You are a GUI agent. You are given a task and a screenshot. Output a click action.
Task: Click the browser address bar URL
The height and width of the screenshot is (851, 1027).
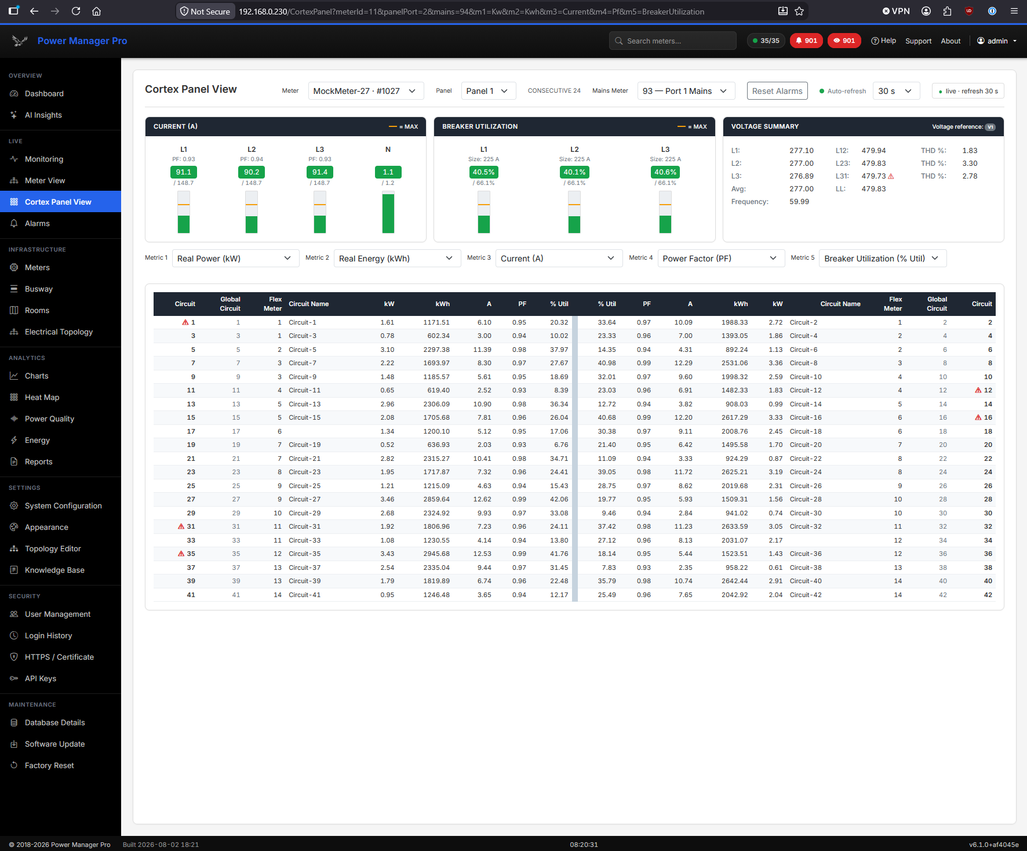coord(472,11)
